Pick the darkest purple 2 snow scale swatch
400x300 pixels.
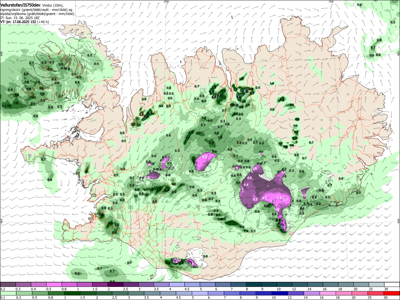pyautogui.click(x=115, y=285)
